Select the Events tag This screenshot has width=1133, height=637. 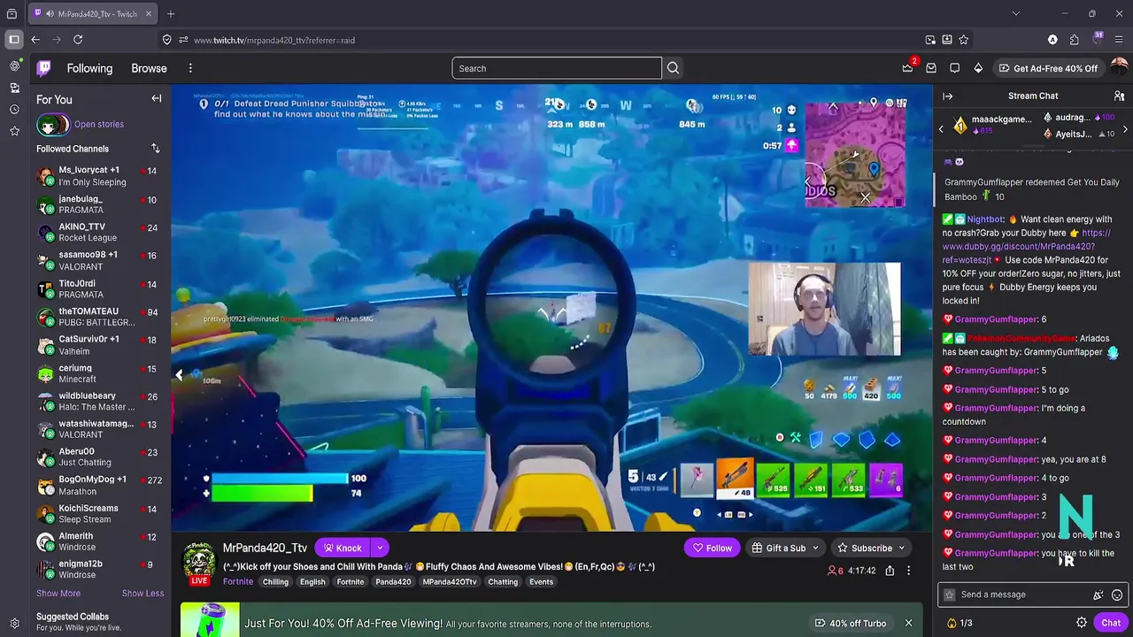click(541, 581)
